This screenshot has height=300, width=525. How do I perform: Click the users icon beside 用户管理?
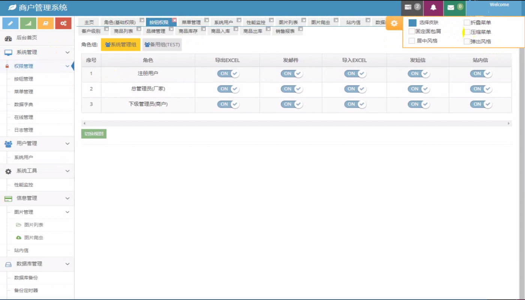coord(8,144)
